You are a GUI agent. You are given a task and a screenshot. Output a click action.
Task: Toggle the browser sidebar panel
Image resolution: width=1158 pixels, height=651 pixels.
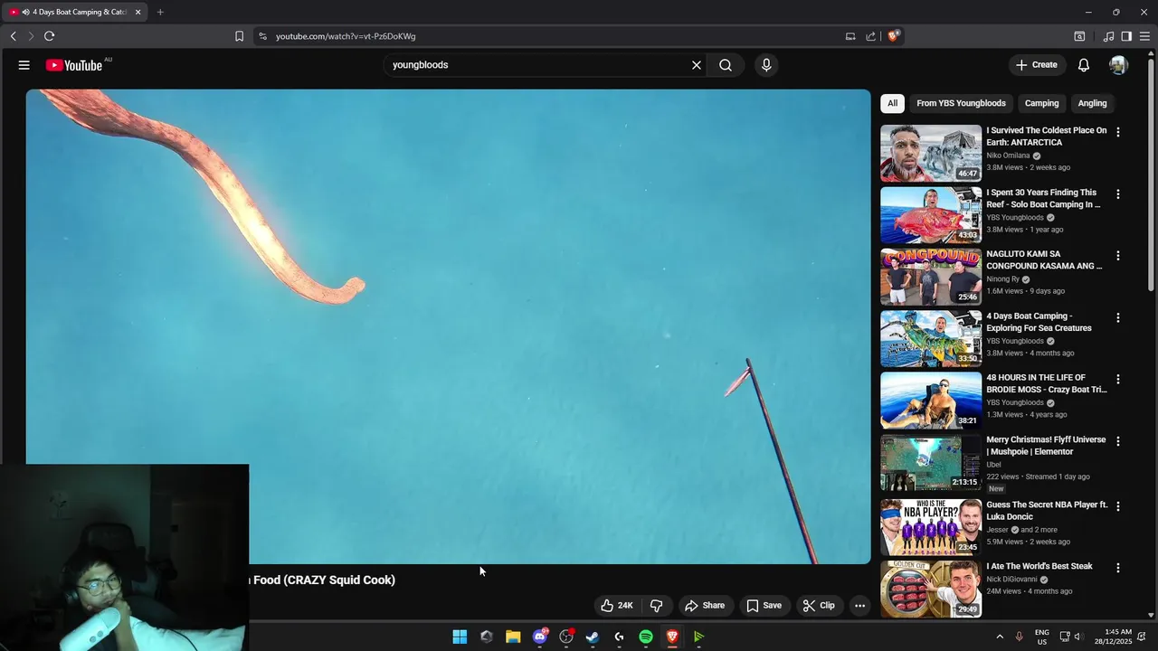click(1126, 36)
